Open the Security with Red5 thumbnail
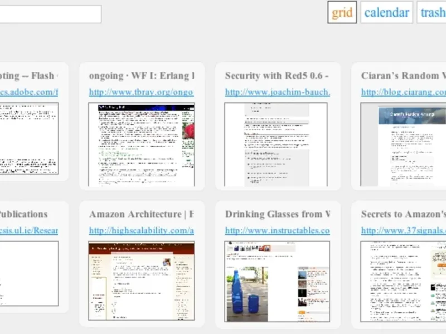Image resolution: width=446 pixels, height=334 pixels. (x=276, y=145)
